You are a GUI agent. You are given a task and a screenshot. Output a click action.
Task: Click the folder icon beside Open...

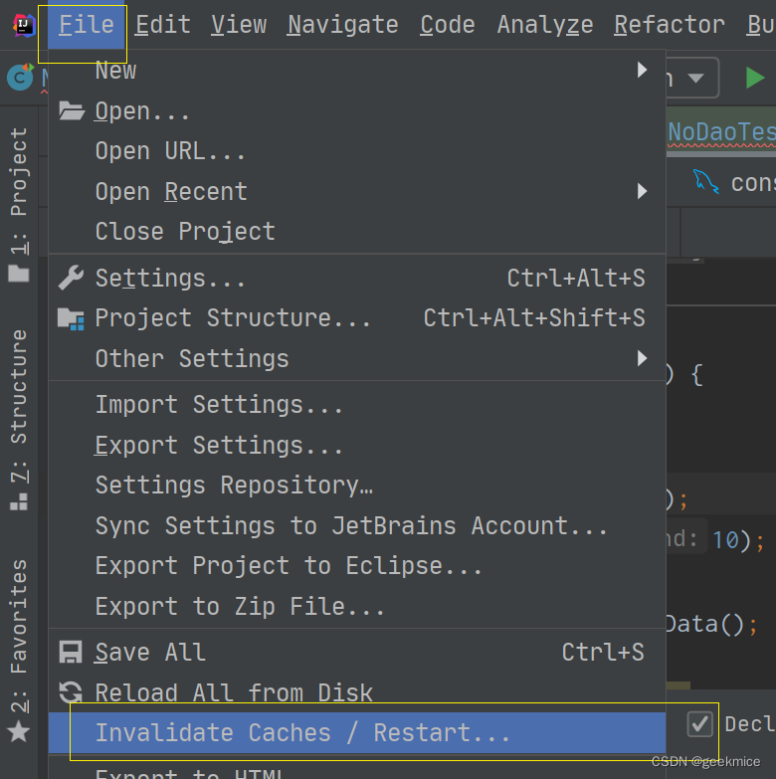point(71,110)
